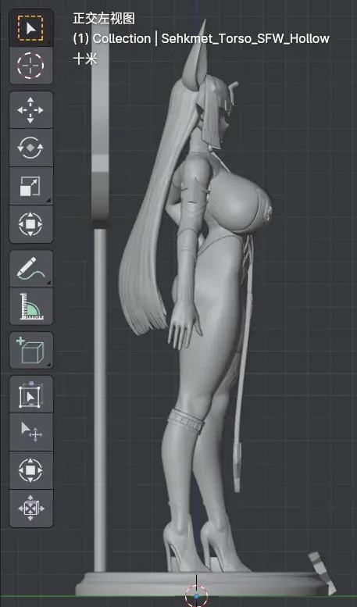
Task: Pick the Rotate tool
Action: 30,148
